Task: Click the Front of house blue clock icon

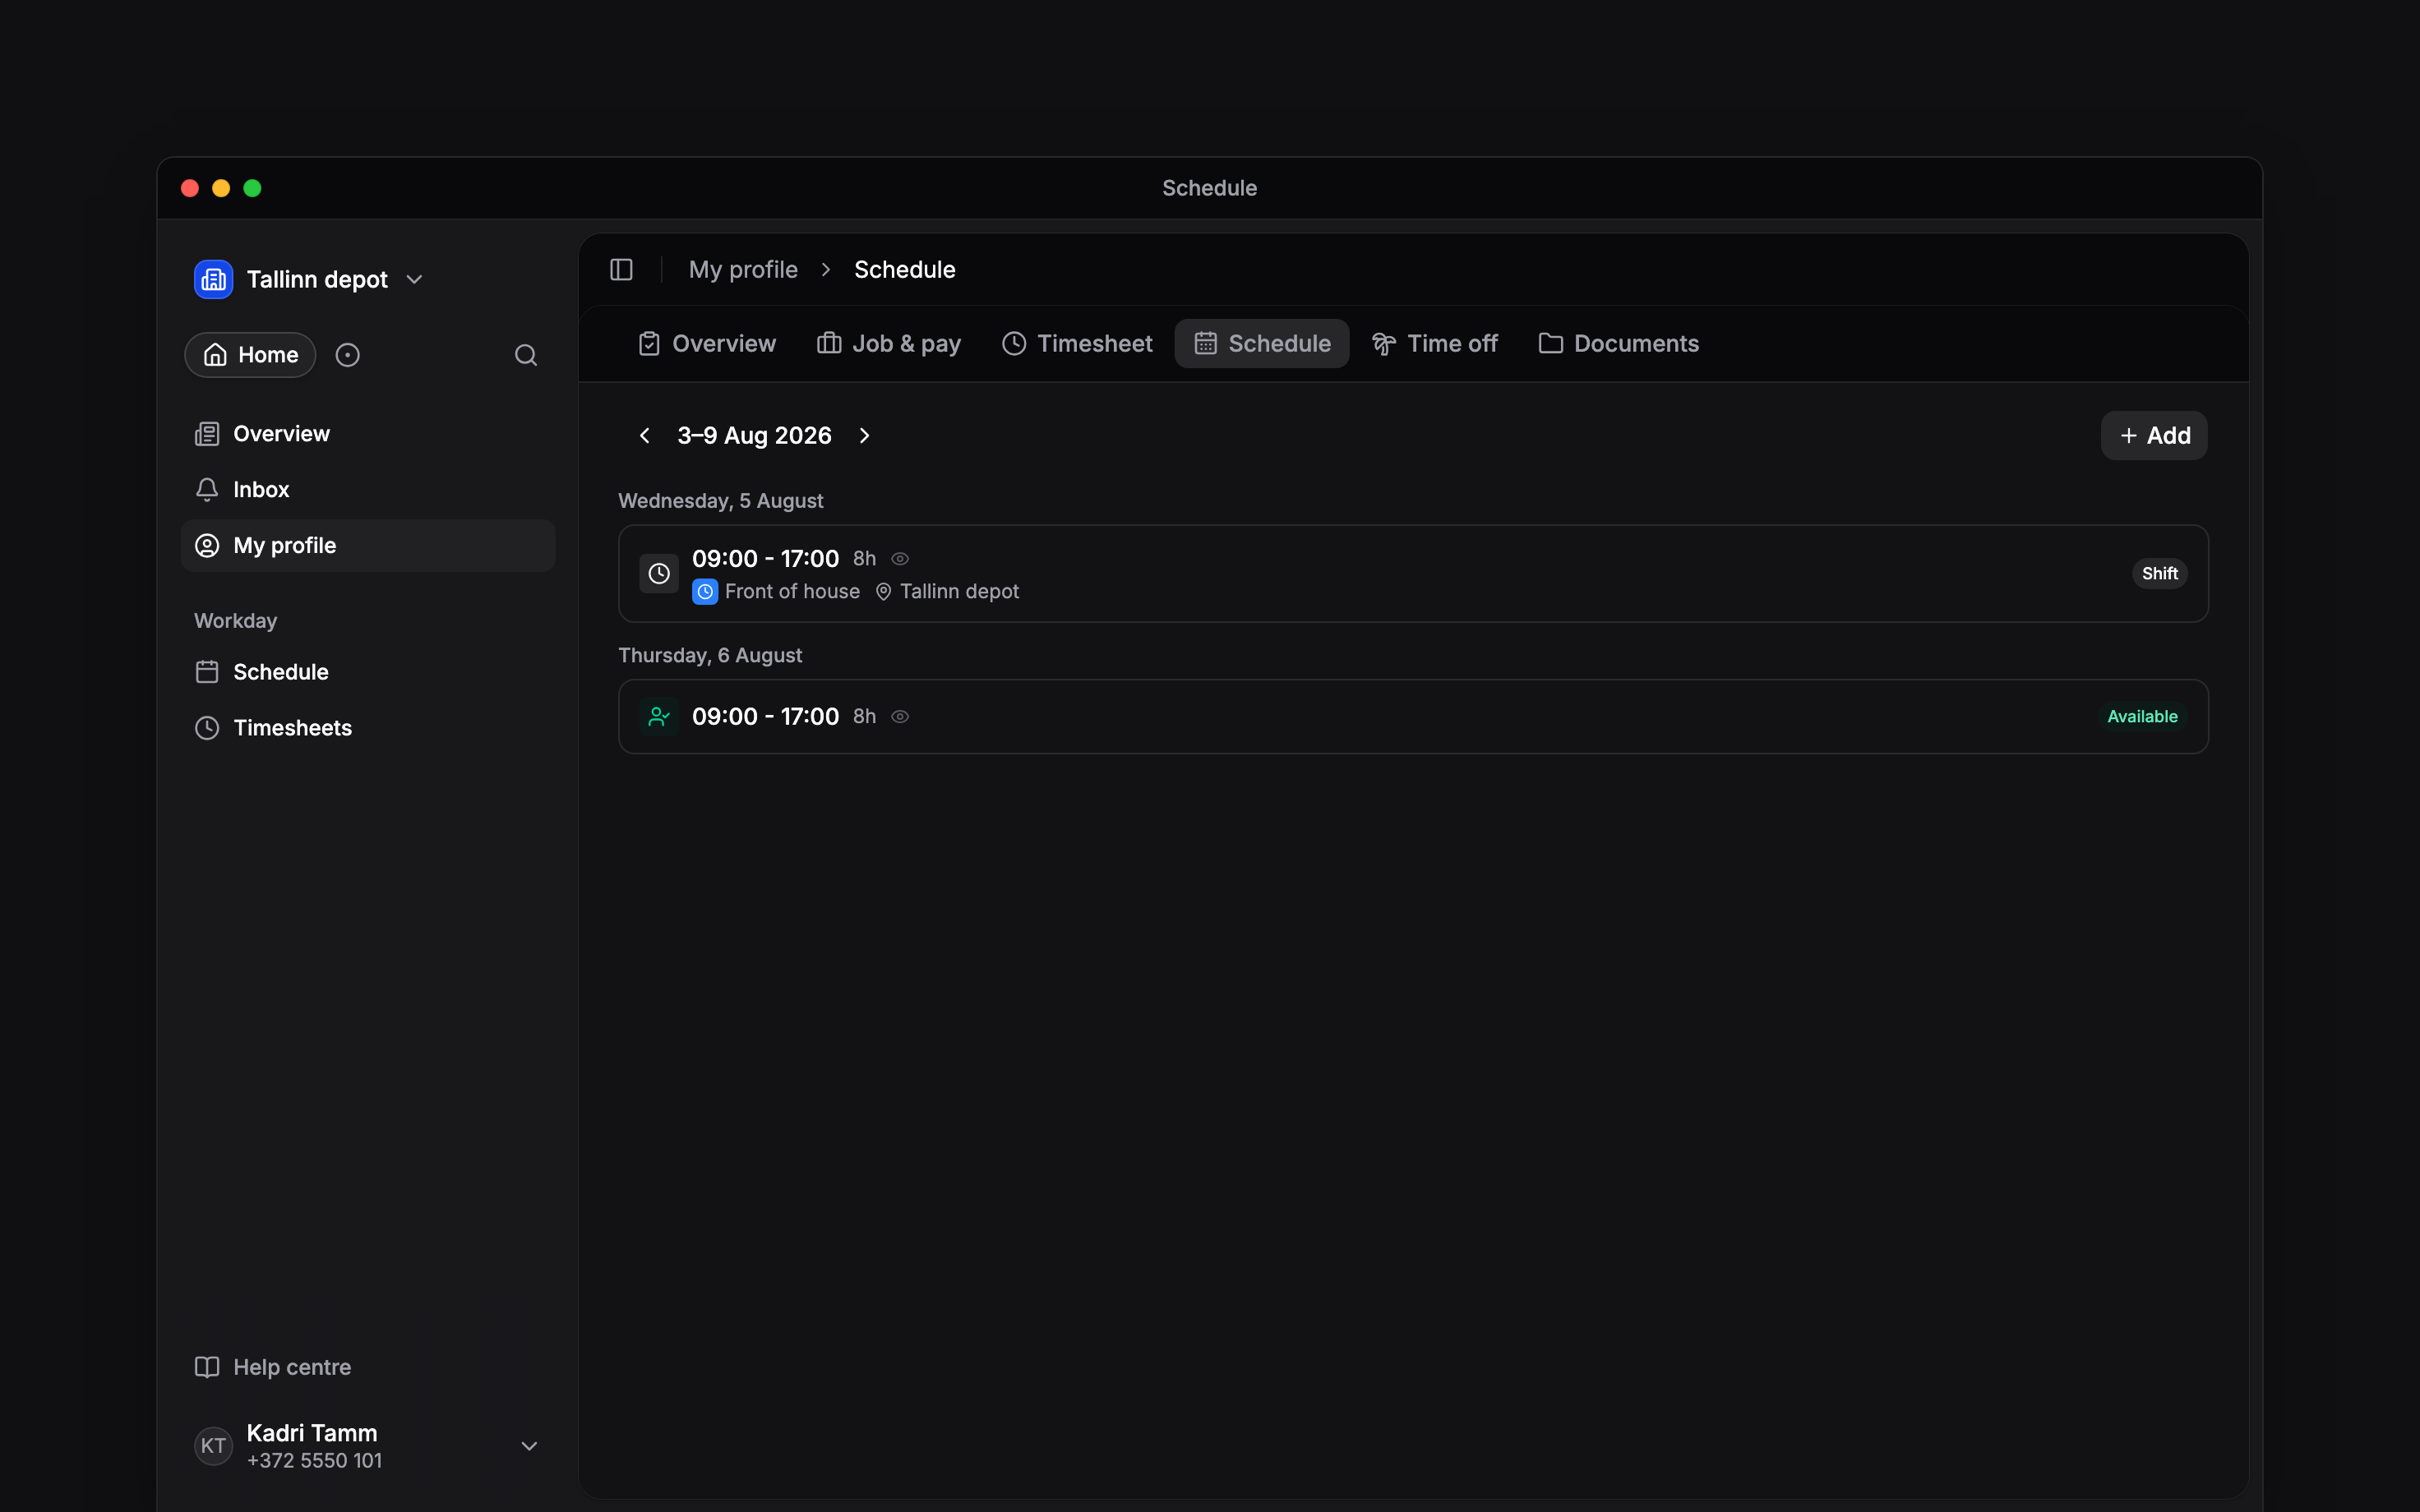Action: (705, 592)
